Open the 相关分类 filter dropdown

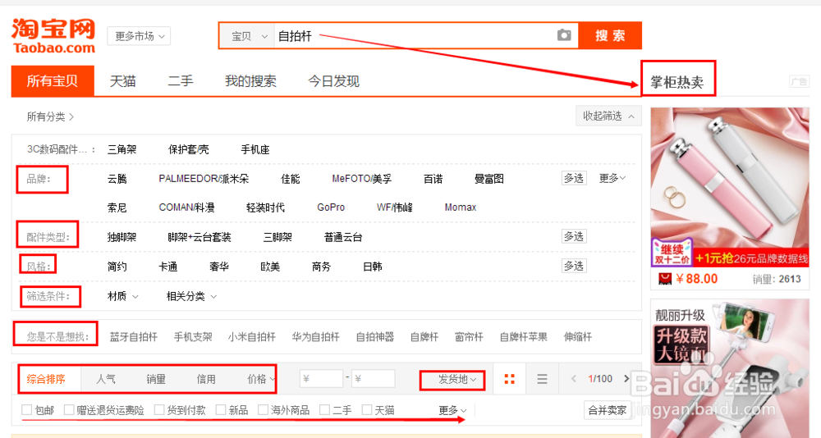(x=191, y=296)
